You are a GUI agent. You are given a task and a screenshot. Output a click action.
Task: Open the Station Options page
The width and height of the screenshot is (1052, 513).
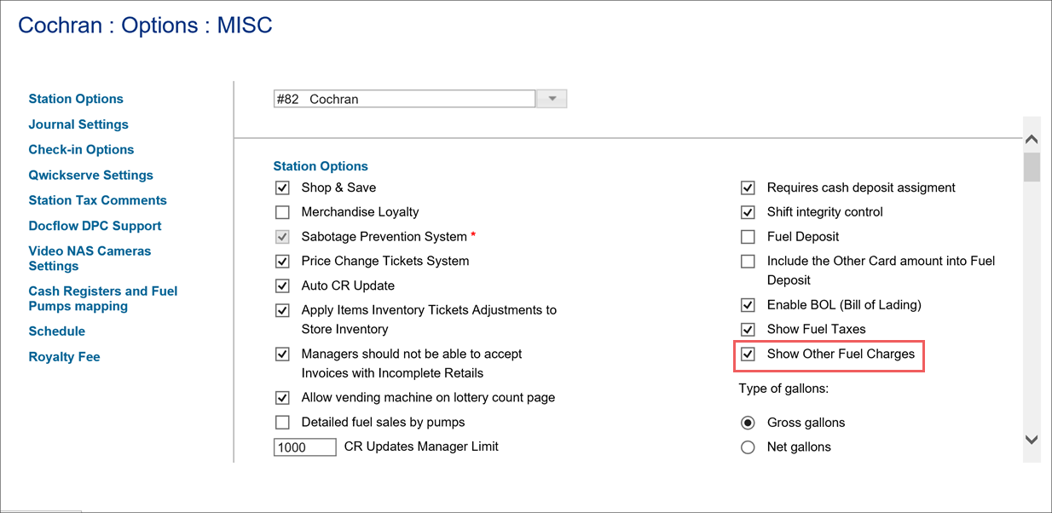coord(75,98)
